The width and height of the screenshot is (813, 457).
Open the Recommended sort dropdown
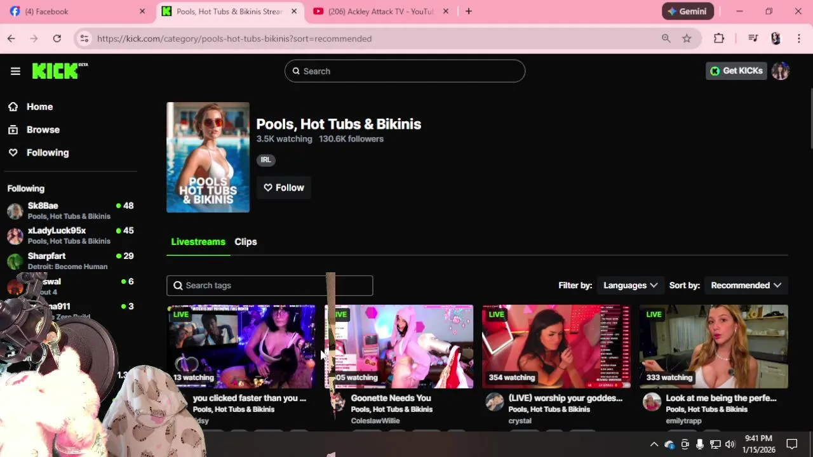(746, 286)
